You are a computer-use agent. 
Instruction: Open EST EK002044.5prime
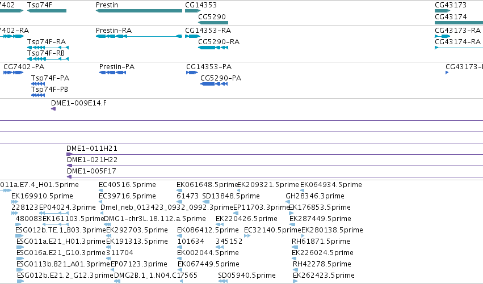pyautogui.click(x=208, y=253)
